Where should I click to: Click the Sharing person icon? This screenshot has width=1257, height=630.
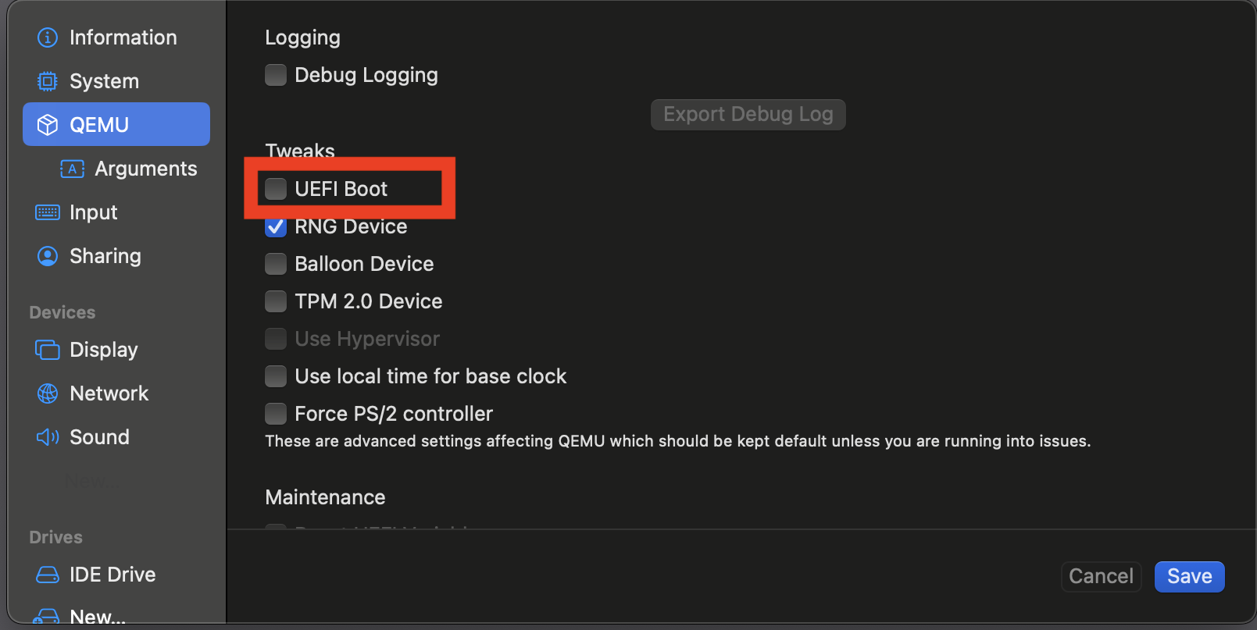tap(47, 255)
